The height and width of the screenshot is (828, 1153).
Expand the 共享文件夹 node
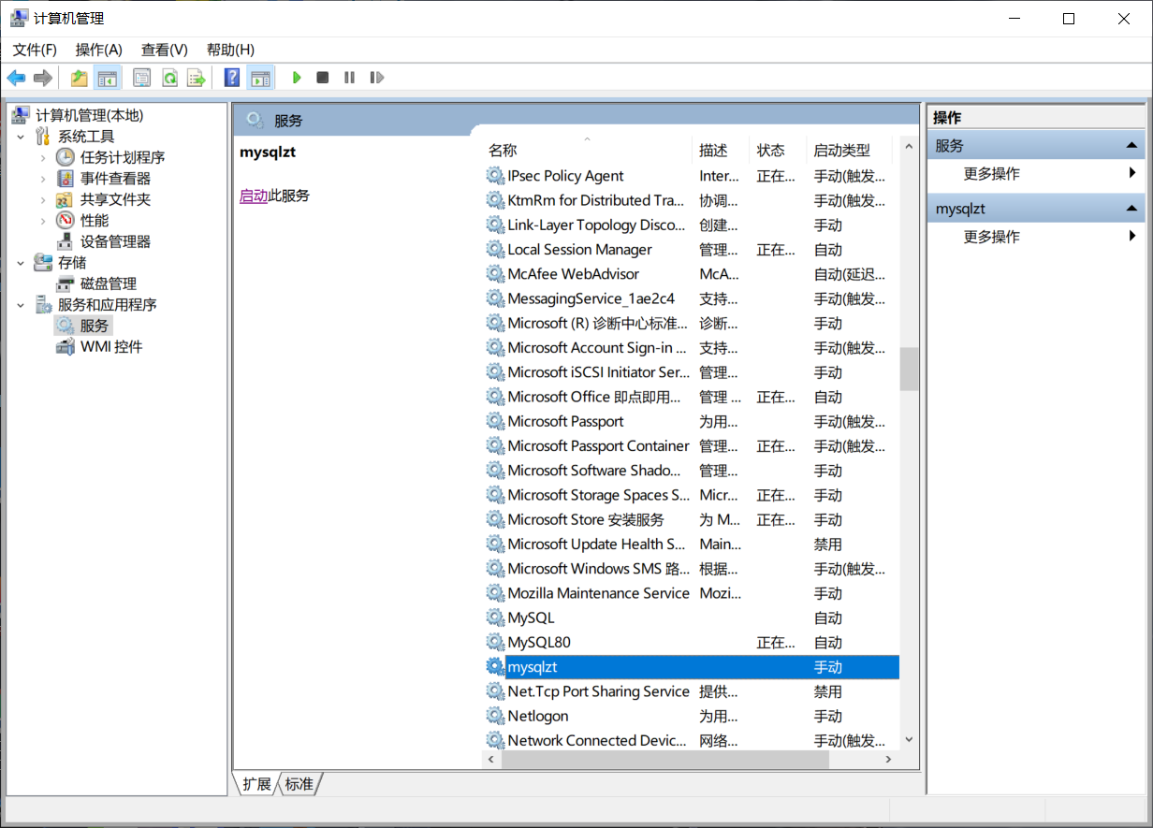pyautogui.click(x=43, y=199)
